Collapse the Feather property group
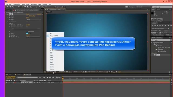Viewport: 173px width, 97px height. pos(8,23)
